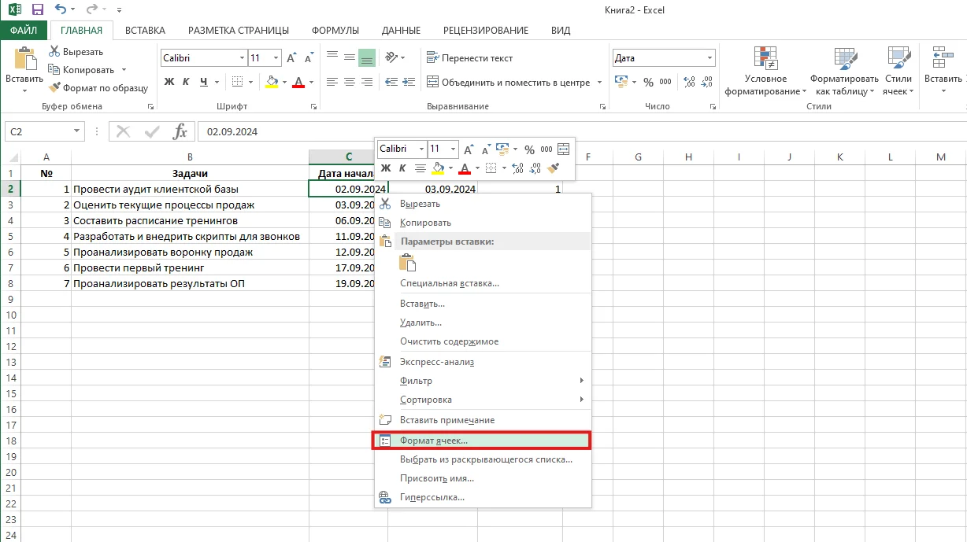Click the text Orientation icon in the ribbon

pos(391,57)
